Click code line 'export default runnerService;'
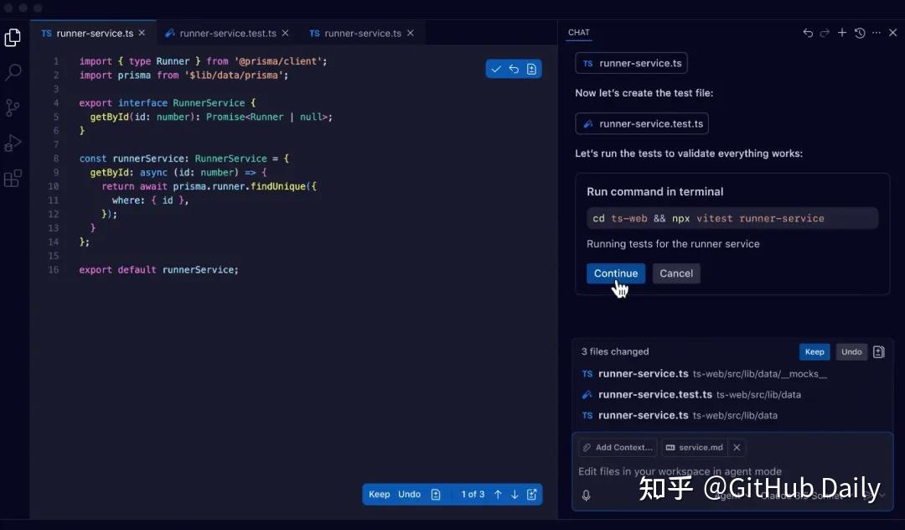Image resolution: width=905 pixels, height=530 pixels. pos(158,270)
